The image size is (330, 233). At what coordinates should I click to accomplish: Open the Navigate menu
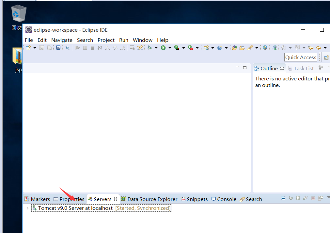coord(62,40)
